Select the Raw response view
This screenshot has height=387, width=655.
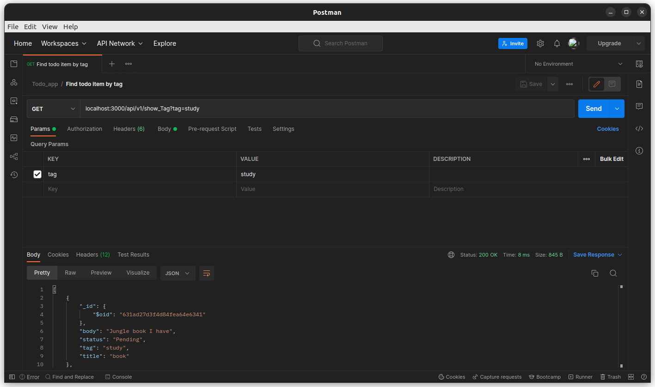tap(70, 273)
